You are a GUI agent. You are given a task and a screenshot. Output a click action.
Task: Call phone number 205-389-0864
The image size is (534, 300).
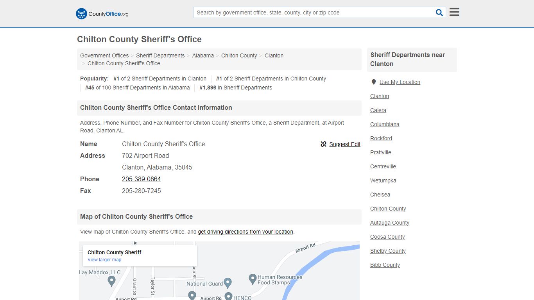pyautogui.click(x=142, y=179)
